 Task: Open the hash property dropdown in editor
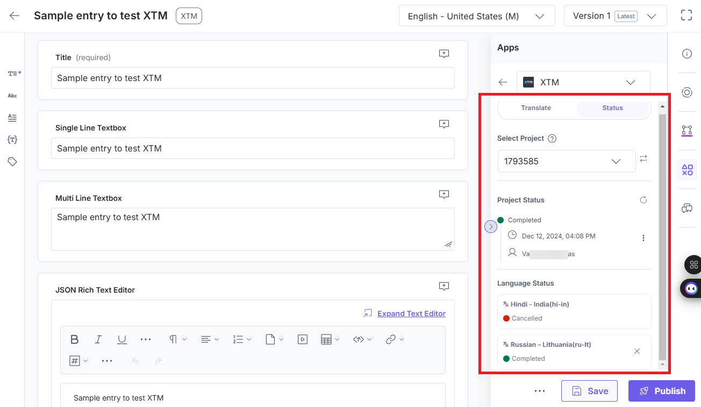click(x=78, y=361)
